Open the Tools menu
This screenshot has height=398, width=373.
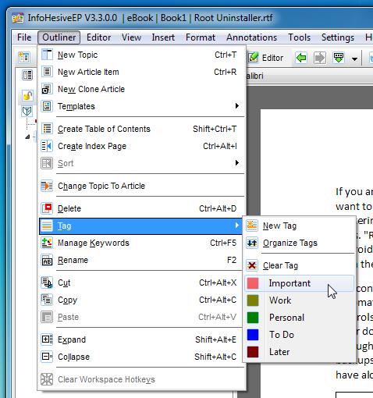pyautogui.click(x=299, y=37)
